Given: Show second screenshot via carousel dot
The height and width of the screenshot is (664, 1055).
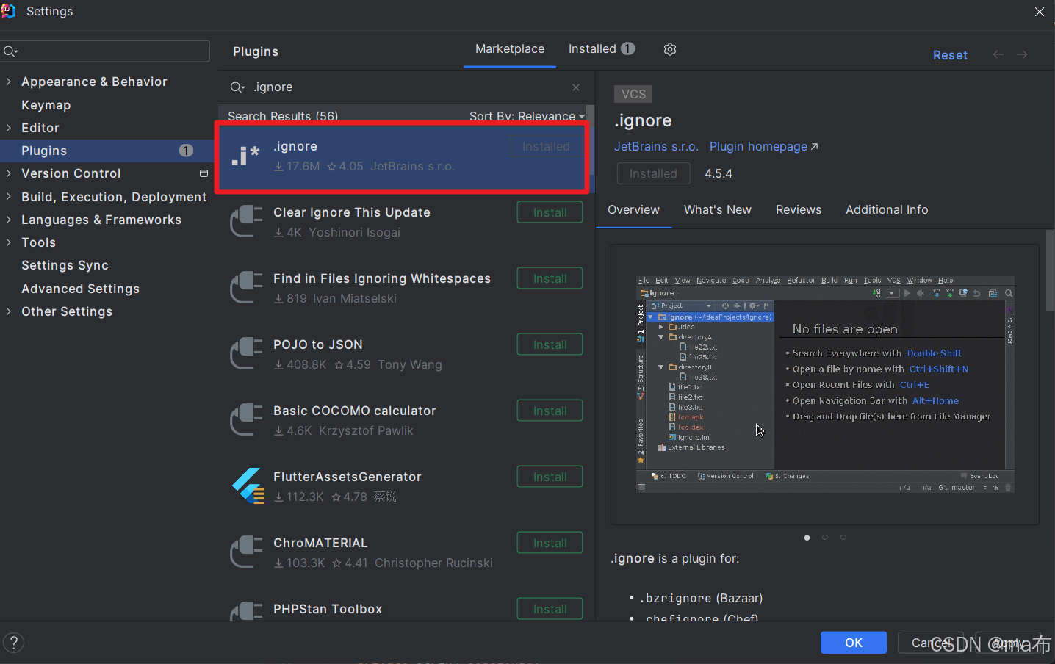Looking at the screenshot, I should [x=825, y=538].
